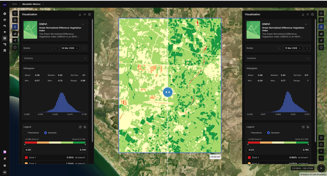Expand the Controls section in right panel
The image size is (327, 176).
(278, 58)
